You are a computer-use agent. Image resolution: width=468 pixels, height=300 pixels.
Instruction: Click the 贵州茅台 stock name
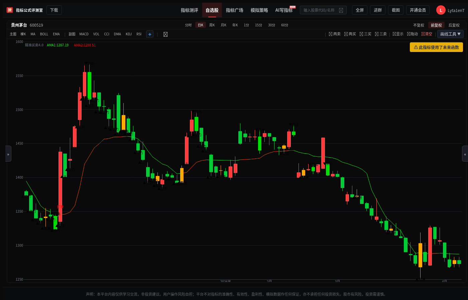click(x=19, y=25)
